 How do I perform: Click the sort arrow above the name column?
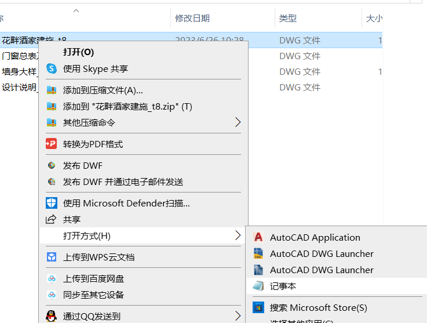[76, 11]
